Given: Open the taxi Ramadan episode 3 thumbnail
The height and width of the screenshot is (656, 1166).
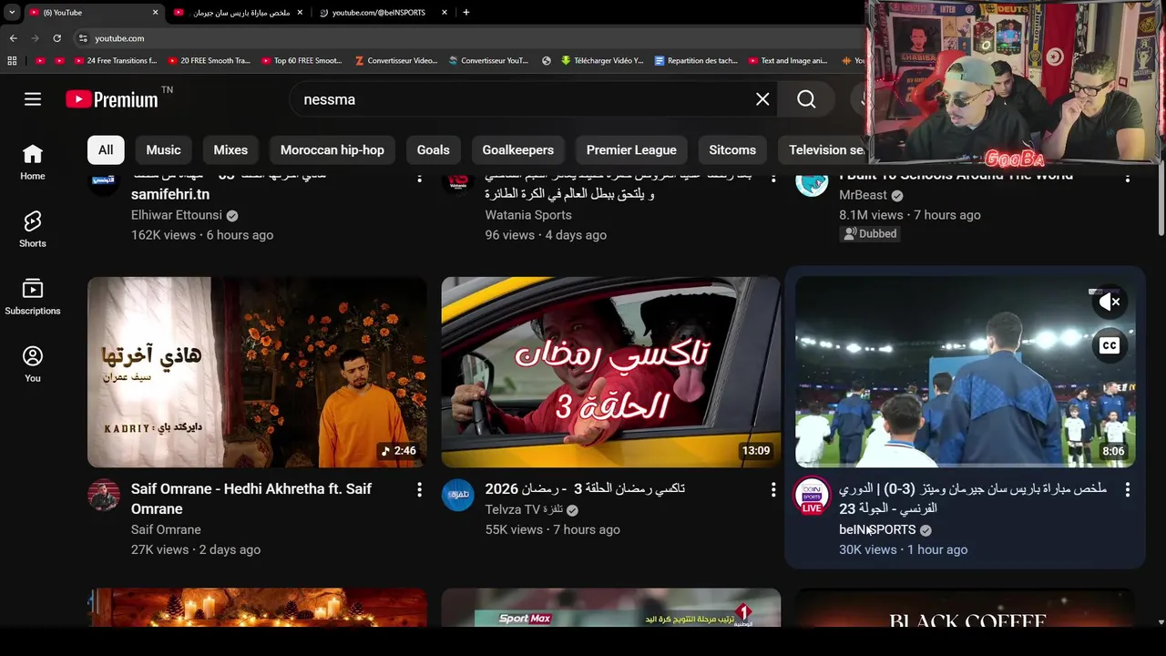Looking at the screenshot, I should pyautogui.click(x=610, y=373).
